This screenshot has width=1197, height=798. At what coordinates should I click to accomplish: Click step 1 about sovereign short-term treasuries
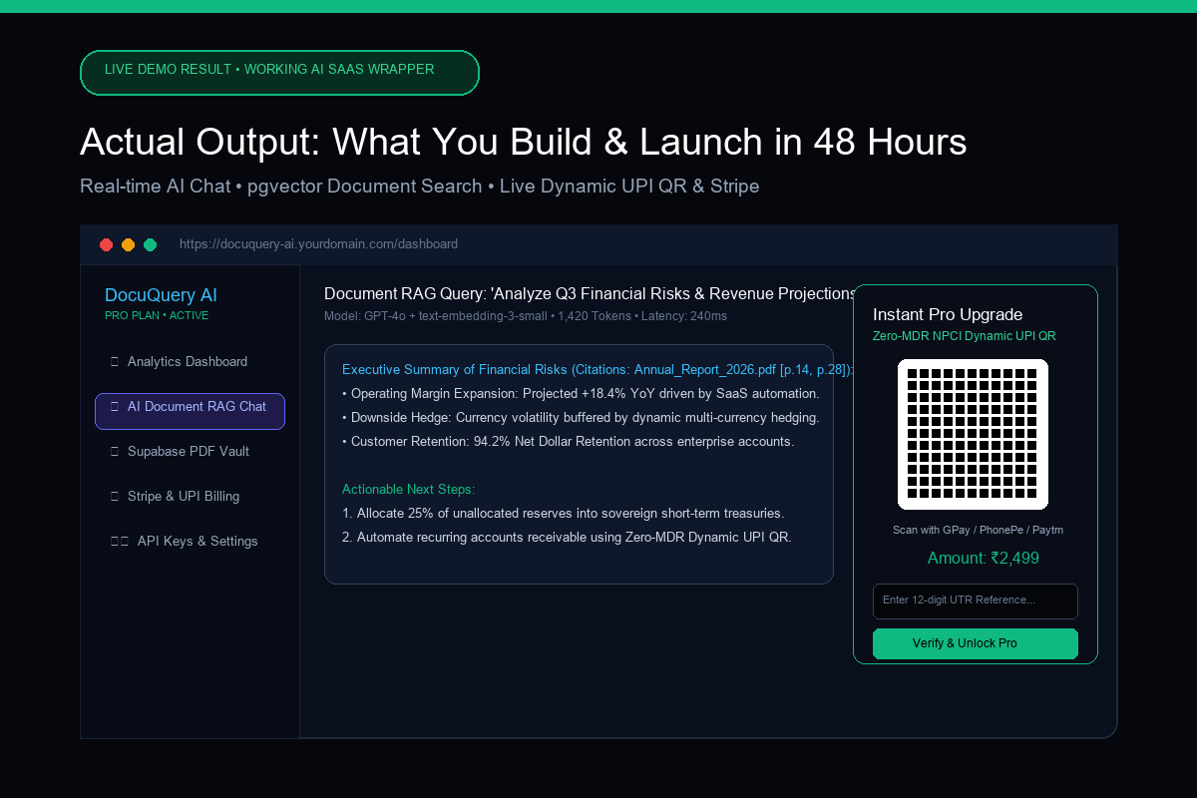coord(564,513)
